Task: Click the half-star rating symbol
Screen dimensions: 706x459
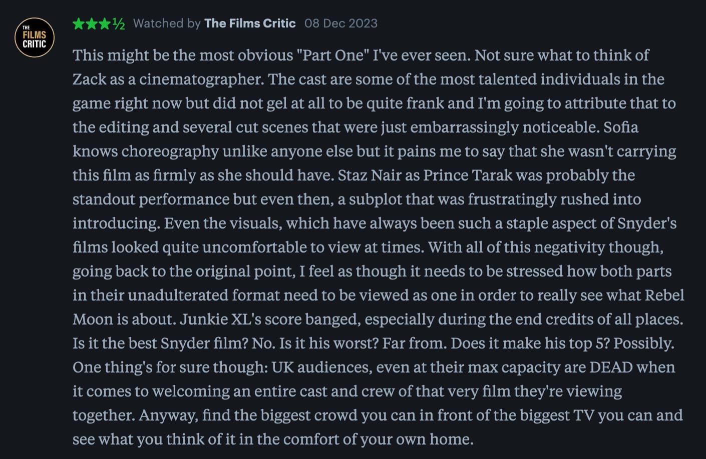Action: coord(119,23)
